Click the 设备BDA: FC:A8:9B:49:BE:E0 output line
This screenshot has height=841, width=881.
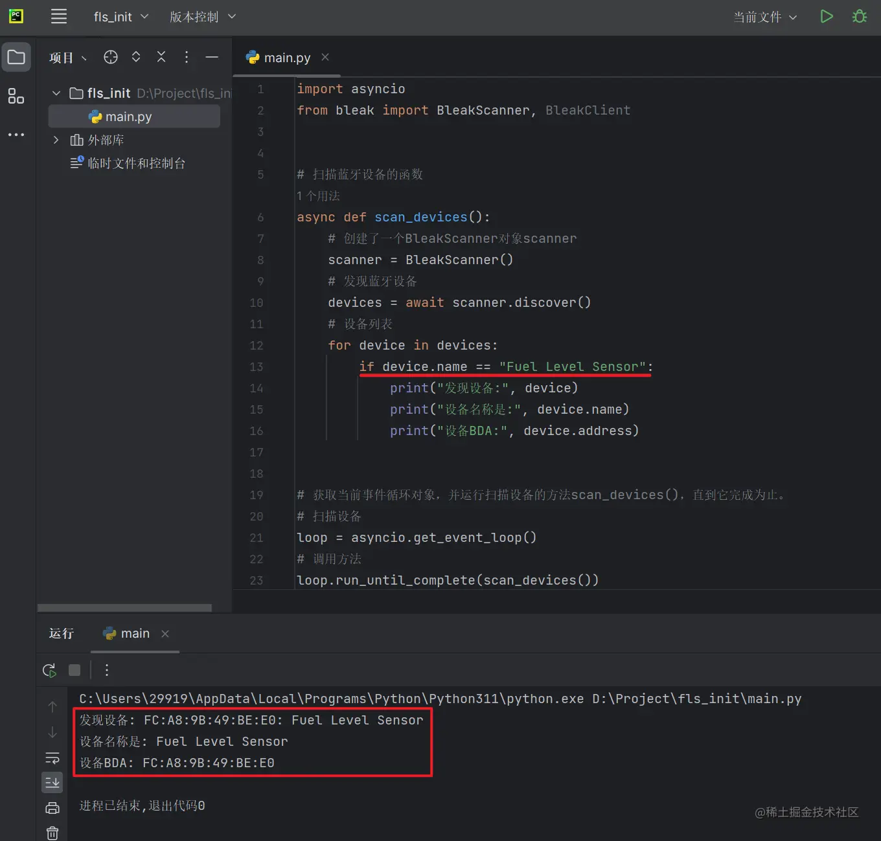coord(177,763)
